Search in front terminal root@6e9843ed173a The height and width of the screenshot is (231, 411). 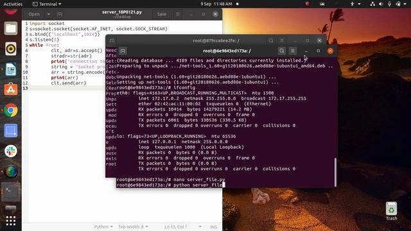[281, 51]
